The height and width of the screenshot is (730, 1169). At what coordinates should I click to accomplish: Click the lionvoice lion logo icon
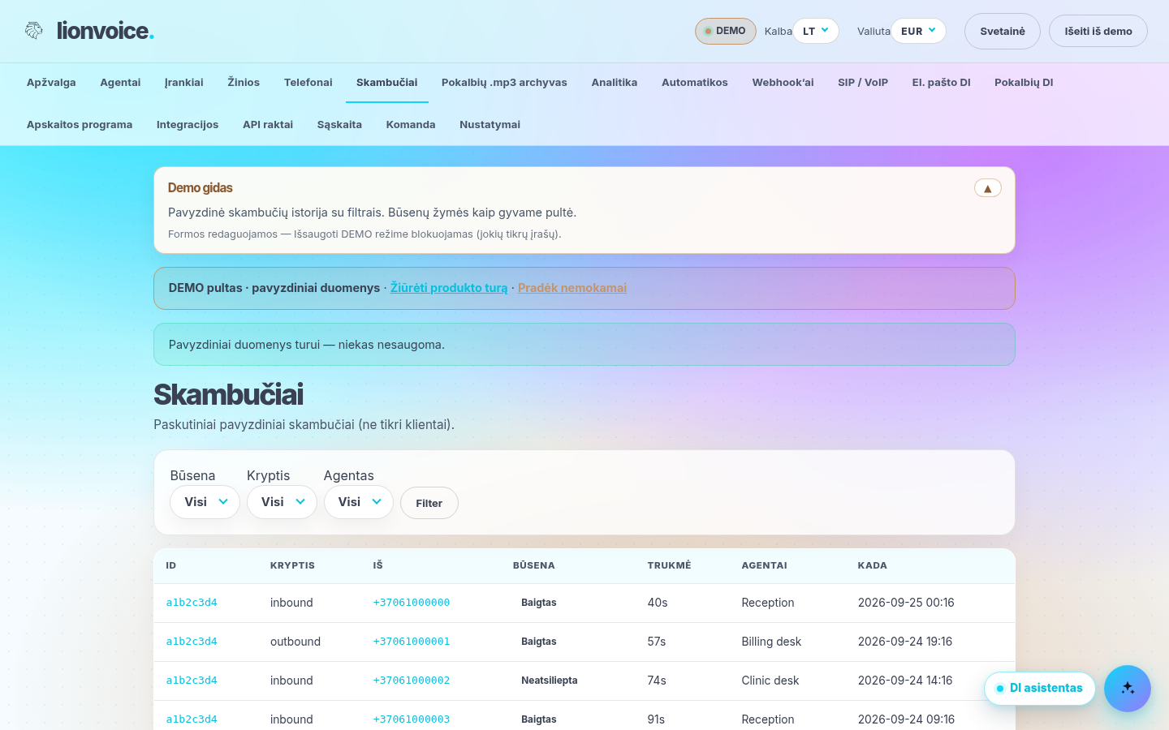click(x=33, y=31)
